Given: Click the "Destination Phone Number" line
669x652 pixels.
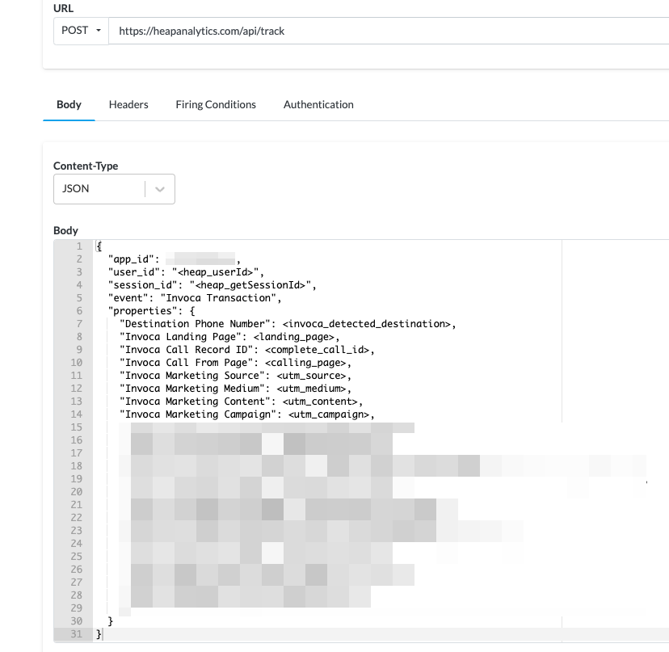Looking at the screenshot, I should [288, 324].
